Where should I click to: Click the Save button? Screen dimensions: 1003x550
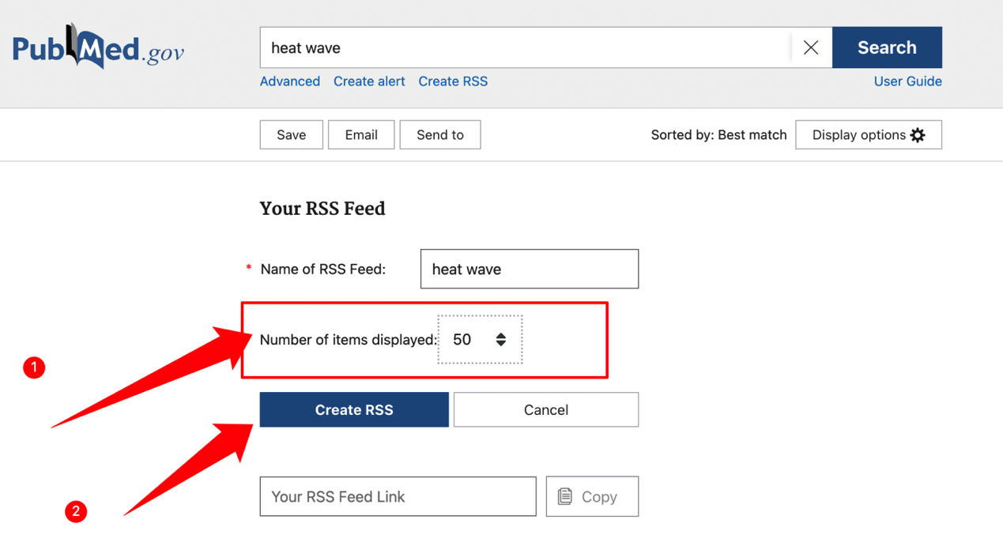tap(291, 135)
